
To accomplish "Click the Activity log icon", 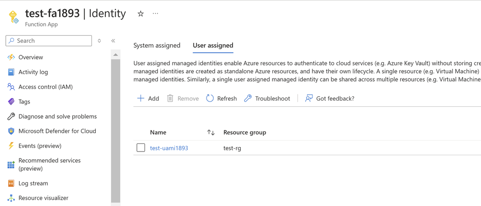I will point(11,72).
